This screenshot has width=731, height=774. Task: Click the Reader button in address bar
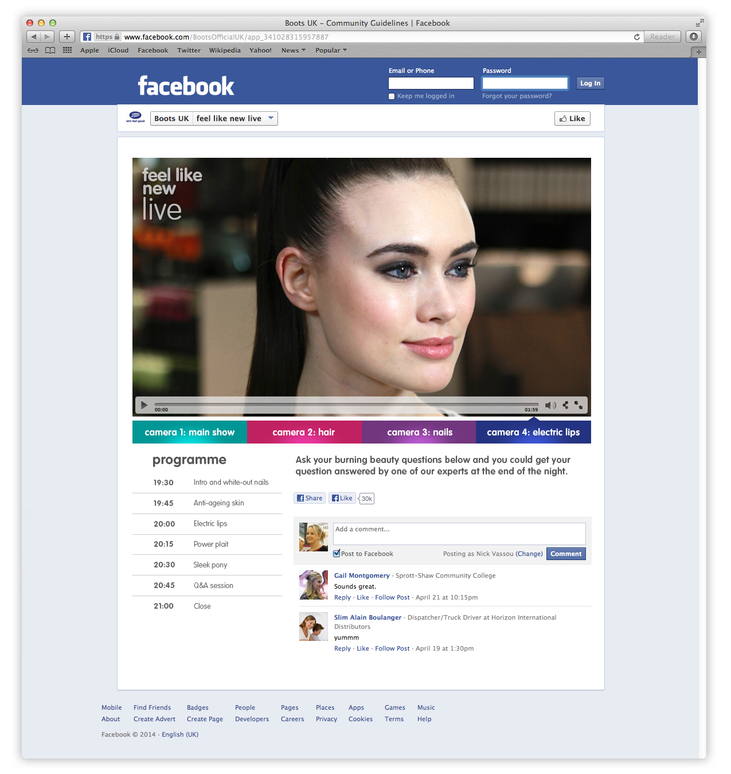coord(662,37)
